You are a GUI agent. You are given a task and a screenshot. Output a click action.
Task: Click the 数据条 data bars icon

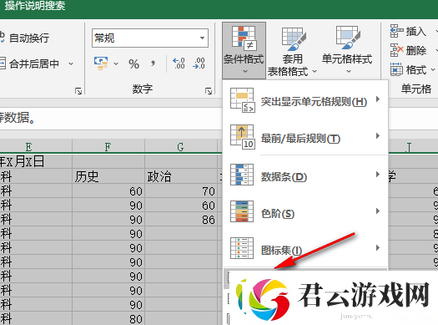(242, 175)
